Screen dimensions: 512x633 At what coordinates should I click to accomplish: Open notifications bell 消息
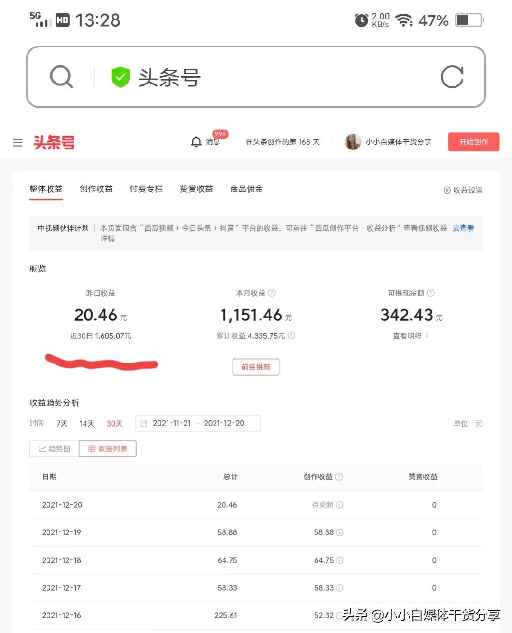(x=205, y=142)
